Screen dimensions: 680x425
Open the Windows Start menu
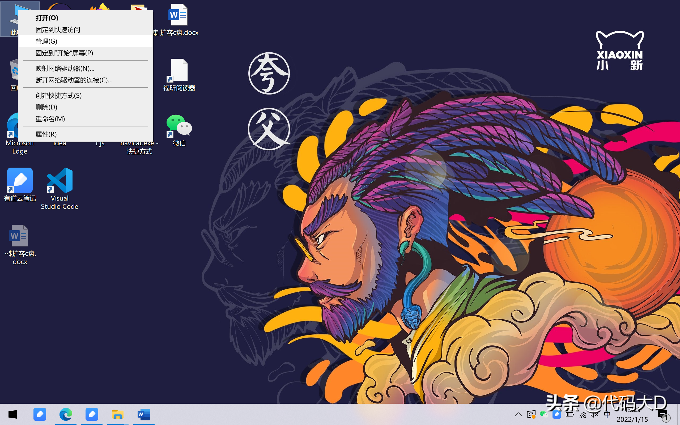coord(13,414)
